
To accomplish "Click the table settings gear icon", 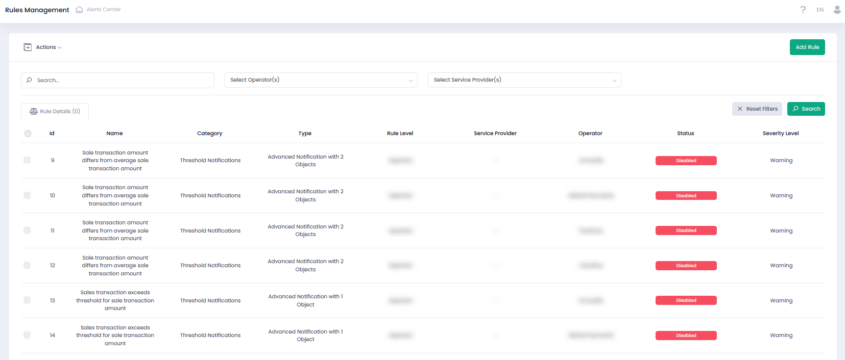I will pyautogui.click(x=28, y=134).
